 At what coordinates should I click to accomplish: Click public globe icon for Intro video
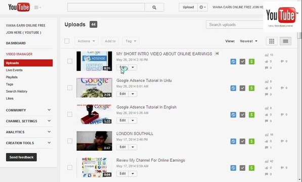point(233,62)
